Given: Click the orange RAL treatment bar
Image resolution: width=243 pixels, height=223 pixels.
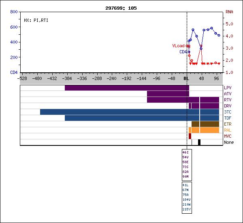Looking at the screenshot, I should click(x=205, y=130).
